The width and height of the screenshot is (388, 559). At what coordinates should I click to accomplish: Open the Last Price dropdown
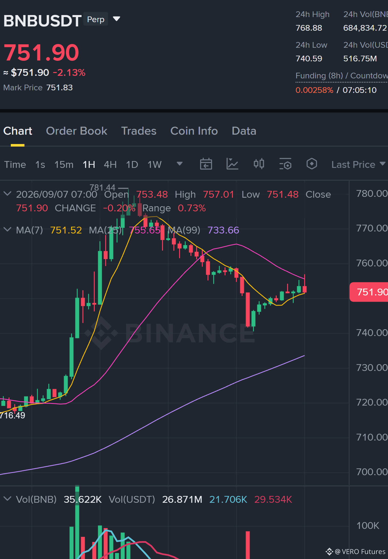point(358,164)
